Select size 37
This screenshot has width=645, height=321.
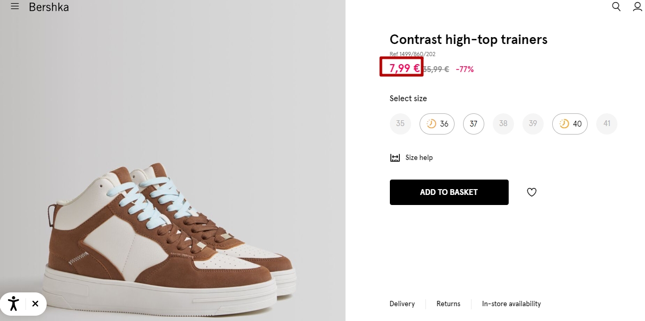[474, 124]
